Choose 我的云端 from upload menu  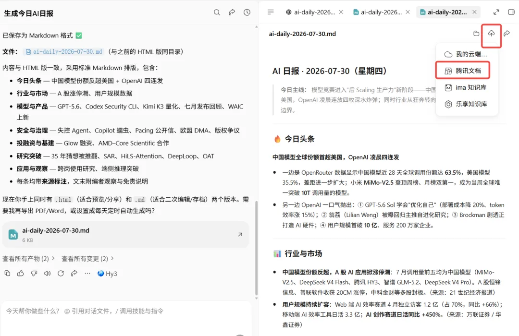coord(466,54)
